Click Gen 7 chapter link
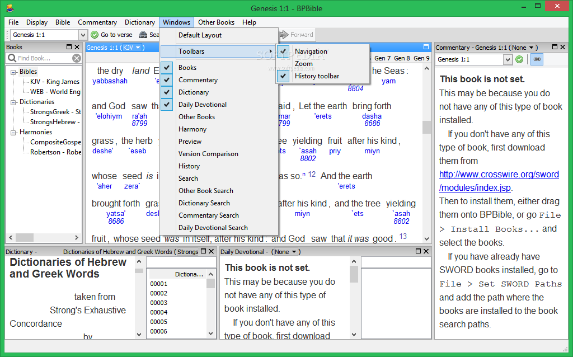 382,58
